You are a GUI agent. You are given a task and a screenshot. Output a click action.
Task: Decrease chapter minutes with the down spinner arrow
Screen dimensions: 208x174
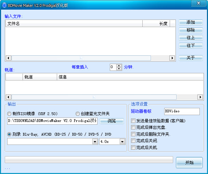point(119,69)
